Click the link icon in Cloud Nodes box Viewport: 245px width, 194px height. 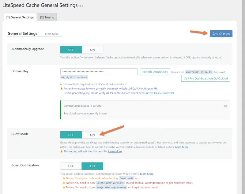pos(225,106)
